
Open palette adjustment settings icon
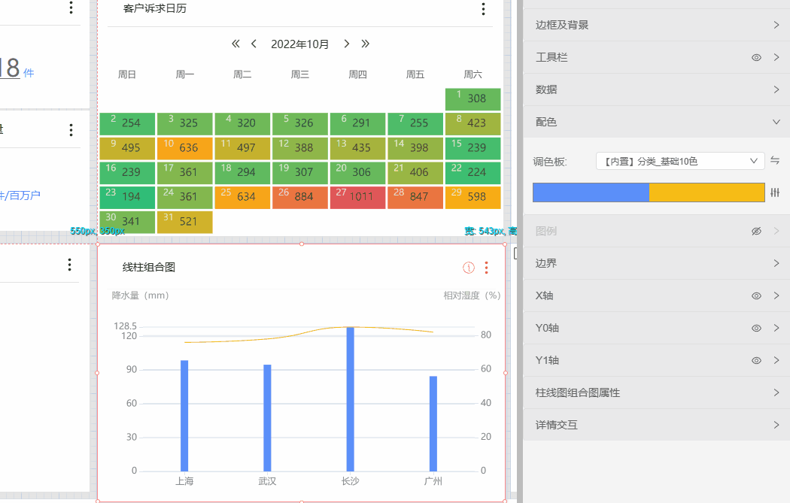pyautogui.click(x=775, y=192)
